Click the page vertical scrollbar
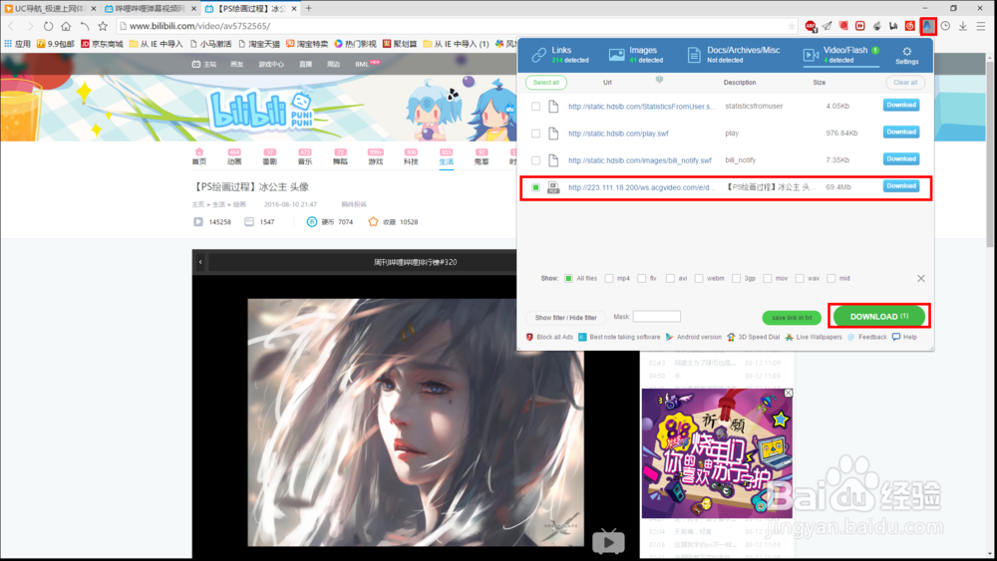Viewport: 997px width, 561px height. (x=989, y=152)
